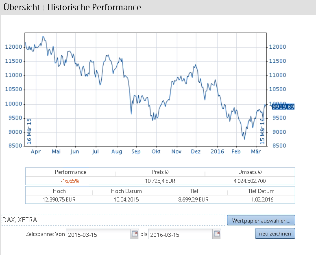Focus the 'Von' date field showing 2015-03-15

[97, 234]
